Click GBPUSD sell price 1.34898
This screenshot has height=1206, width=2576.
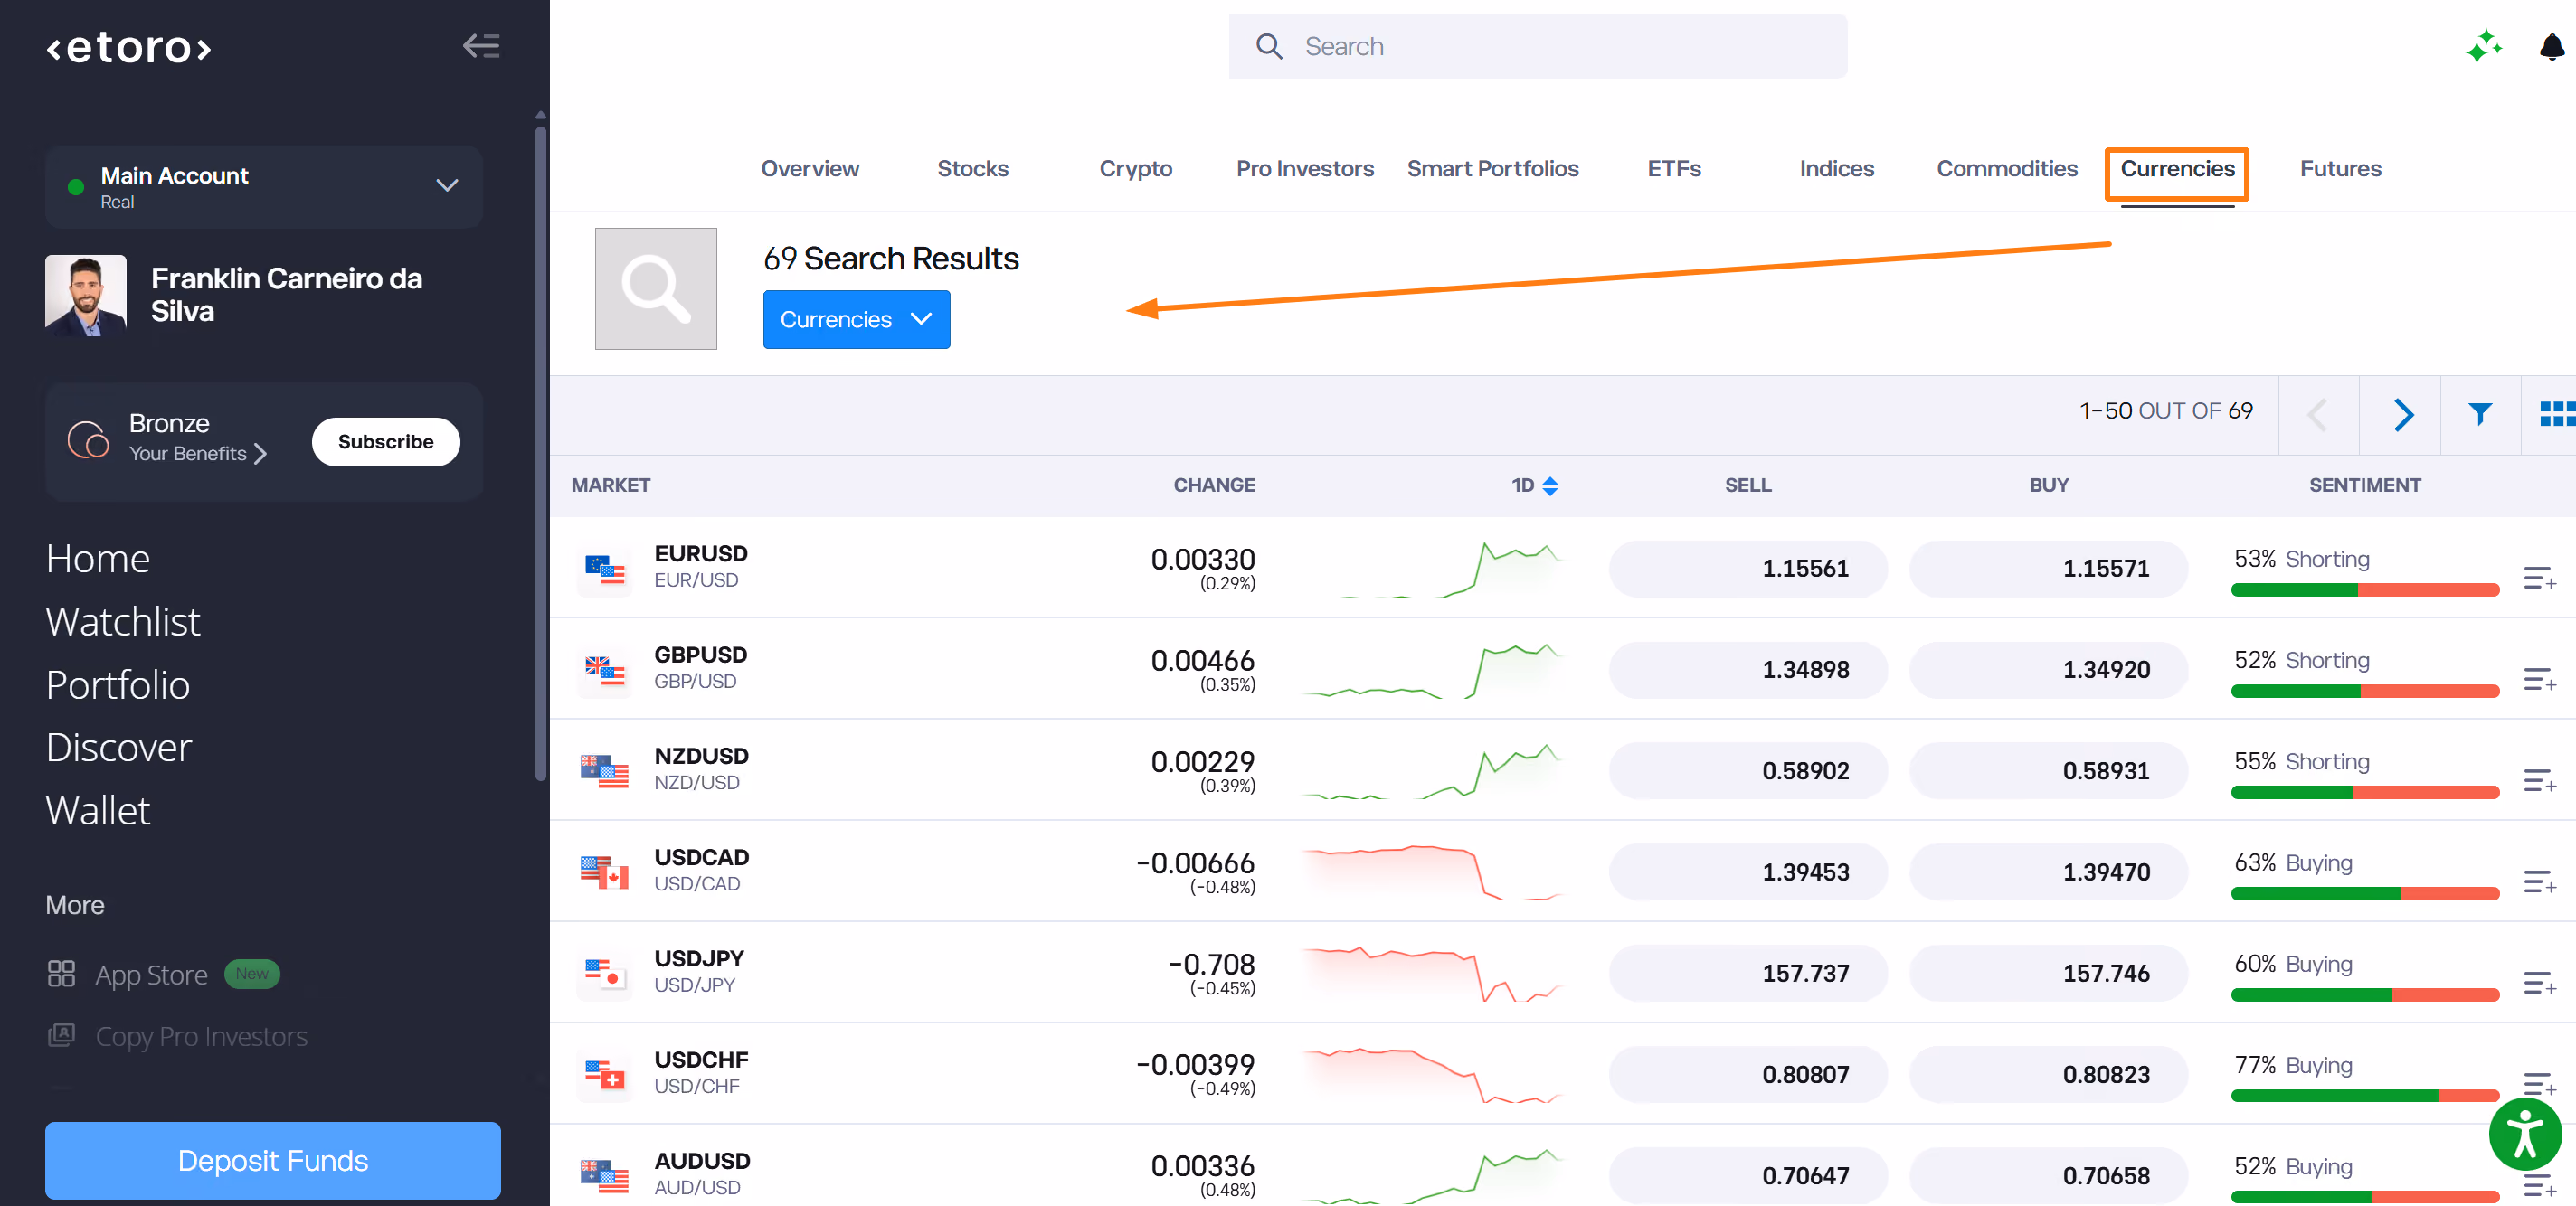pyautogui.click(x=1747, y=669)
